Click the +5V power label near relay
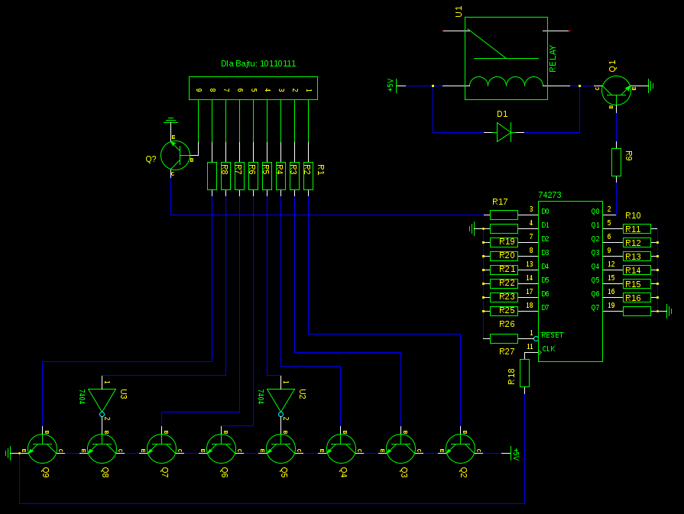The image size is (684, 514). coord(391,86)
